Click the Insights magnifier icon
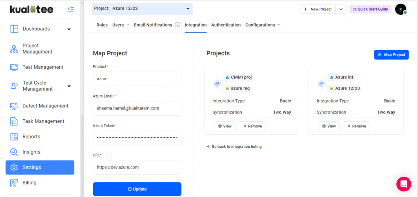The width and height of the screenshot is (418, 197). point(14,152)
